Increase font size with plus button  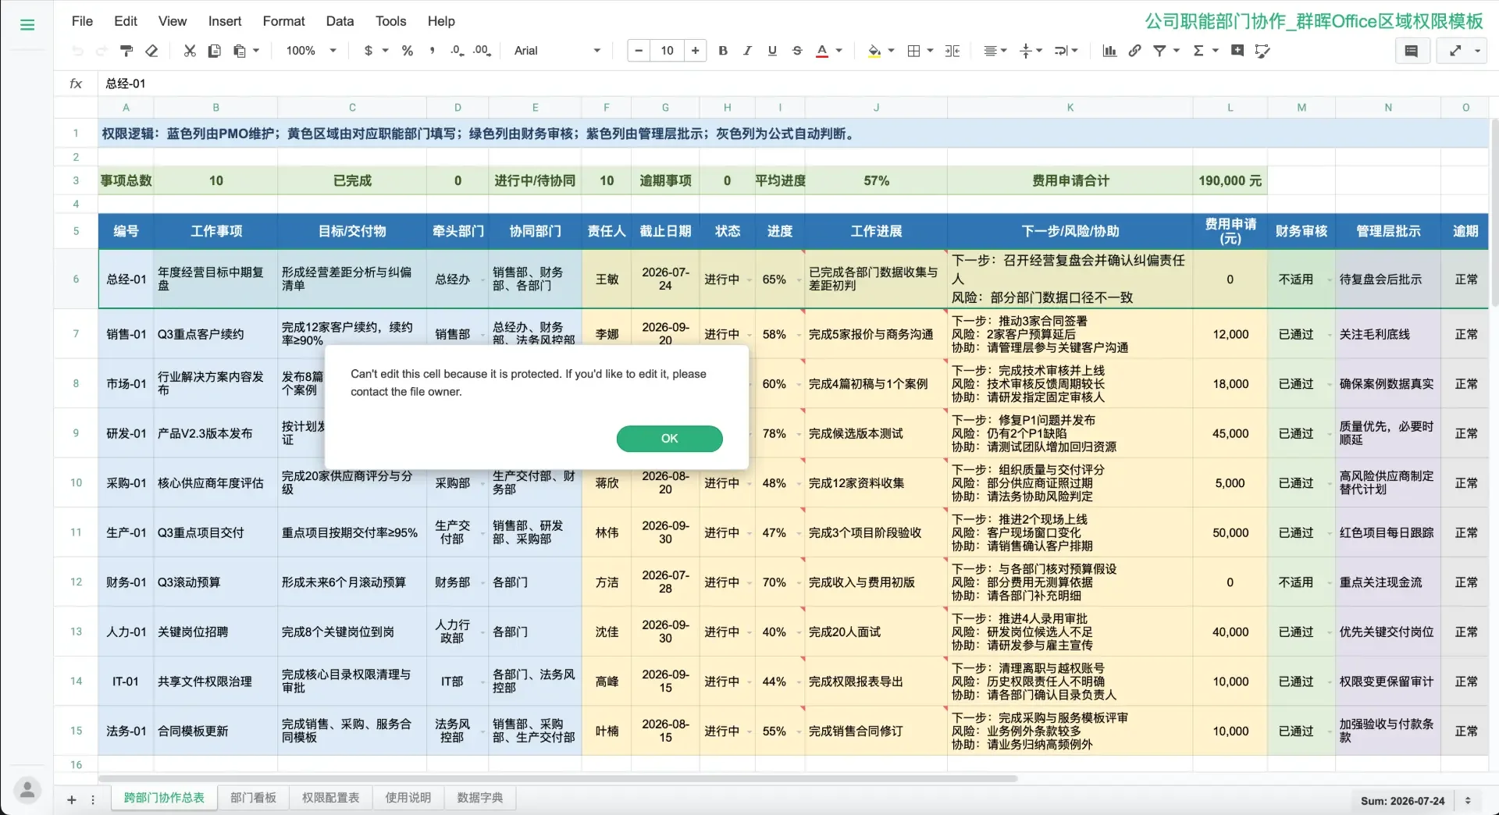(695, 51)
